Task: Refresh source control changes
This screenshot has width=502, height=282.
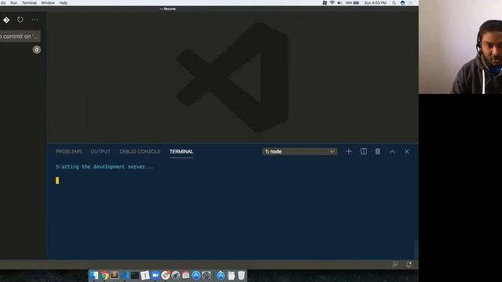Action: [20, 20]
